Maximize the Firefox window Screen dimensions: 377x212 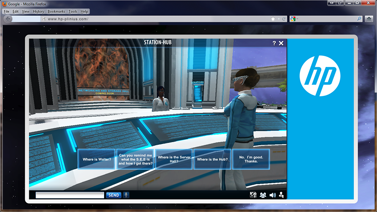point(357,3)
